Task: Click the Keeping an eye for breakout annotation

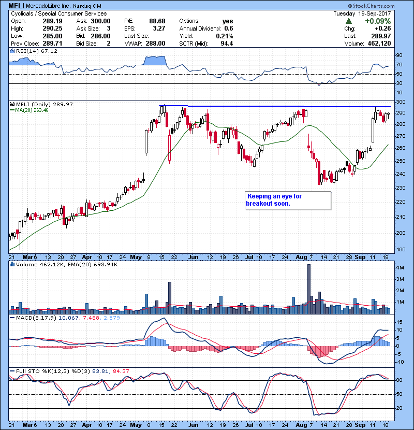Action: (288, 200)
